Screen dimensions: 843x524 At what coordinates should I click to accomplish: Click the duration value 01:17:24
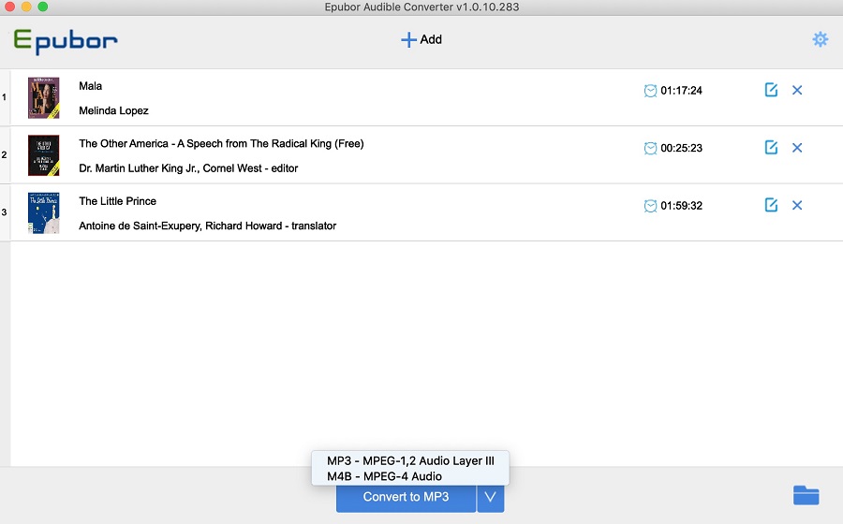681,91
